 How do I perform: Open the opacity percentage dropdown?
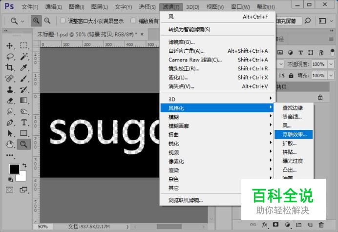(331, 64)
